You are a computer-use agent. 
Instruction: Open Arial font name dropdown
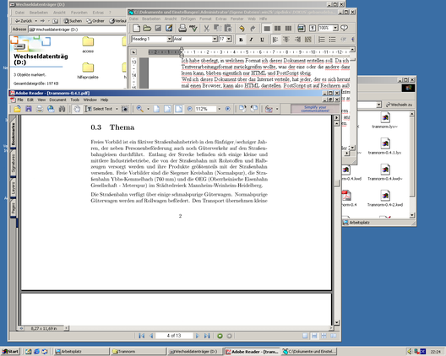point(215,39)
